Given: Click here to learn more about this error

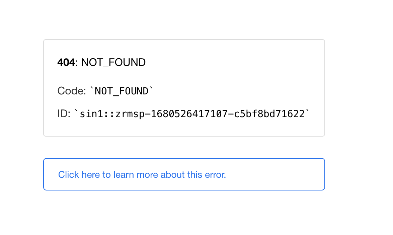Looking at the screenshot, I should click(142, 174).
